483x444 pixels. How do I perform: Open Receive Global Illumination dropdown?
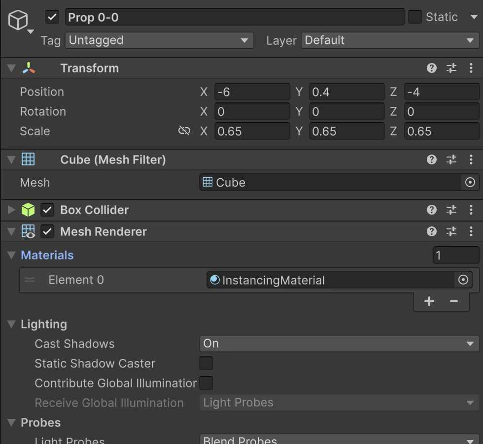[339, 403]
